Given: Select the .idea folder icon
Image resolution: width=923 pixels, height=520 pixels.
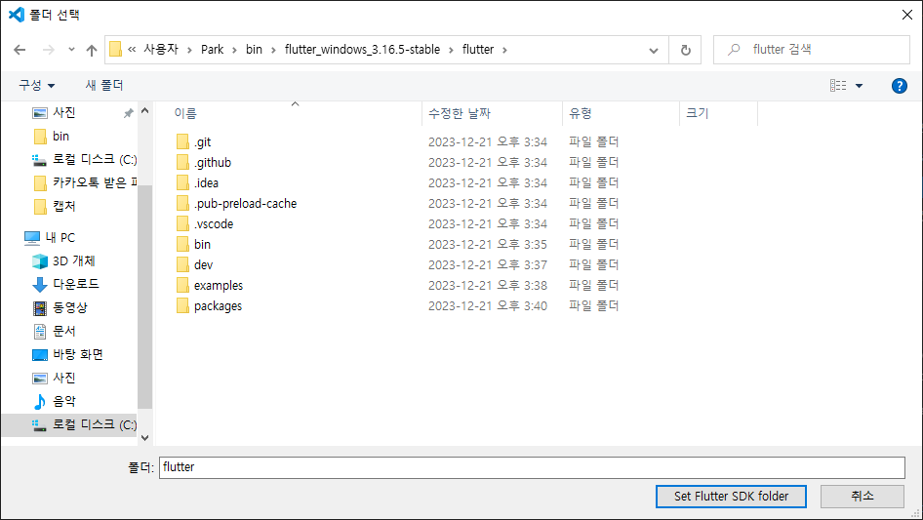Looking at the screenshot, I should [182, 183].
